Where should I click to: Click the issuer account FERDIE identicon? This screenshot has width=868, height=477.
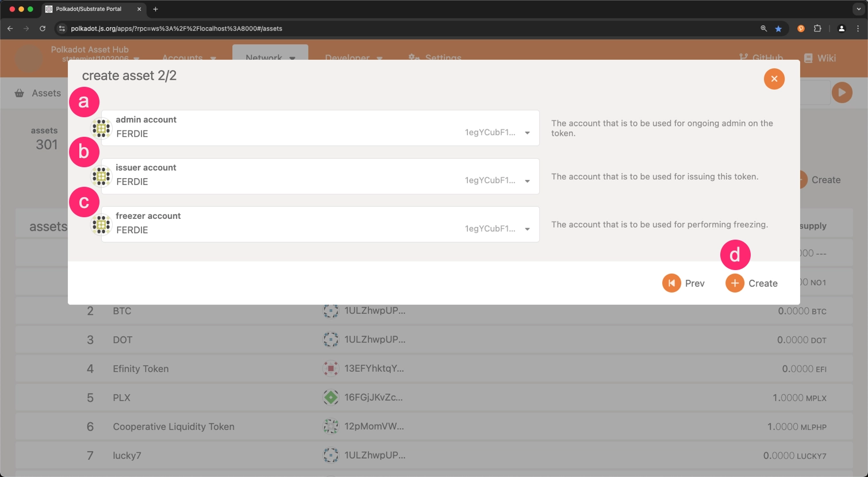101,176
